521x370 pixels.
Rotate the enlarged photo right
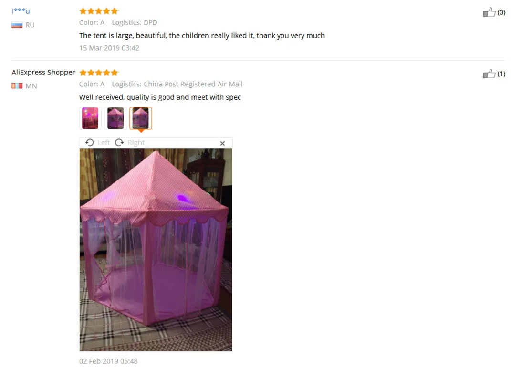click(119, 143)
